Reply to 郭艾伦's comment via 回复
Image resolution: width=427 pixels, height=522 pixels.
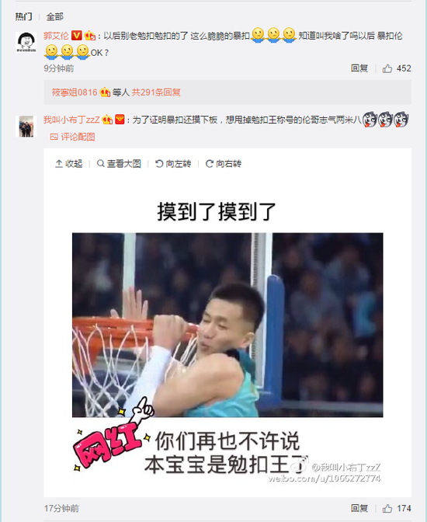[x=359, y=68]
